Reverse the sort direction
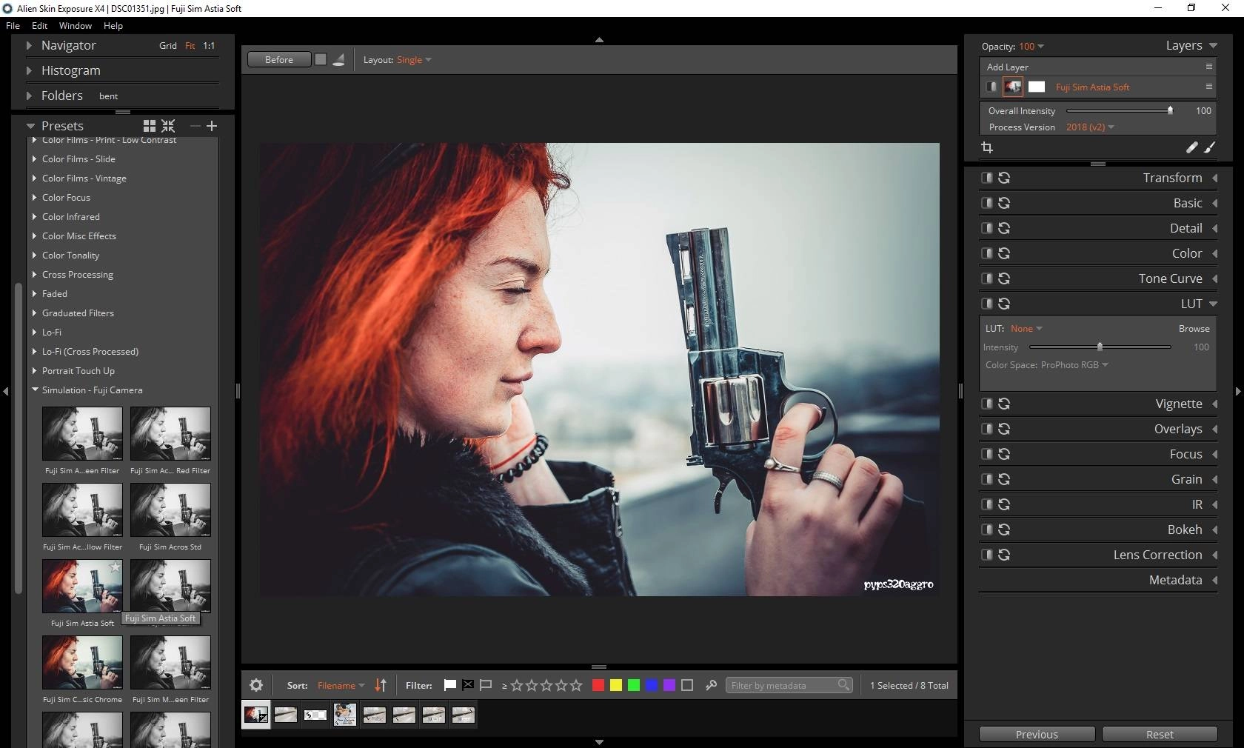 381,685
